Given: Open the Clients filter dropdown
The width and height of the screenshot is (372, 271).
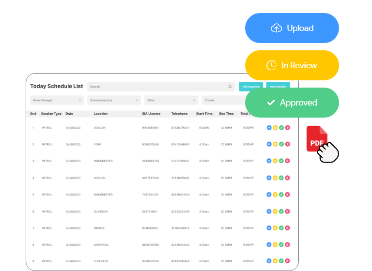Looking at the screenshot, I should coord(224,100).
